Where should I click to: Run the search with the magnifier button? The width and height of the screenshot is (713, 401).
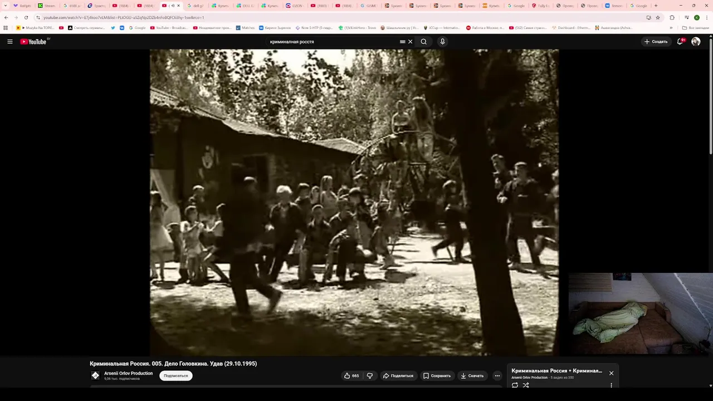424,42
